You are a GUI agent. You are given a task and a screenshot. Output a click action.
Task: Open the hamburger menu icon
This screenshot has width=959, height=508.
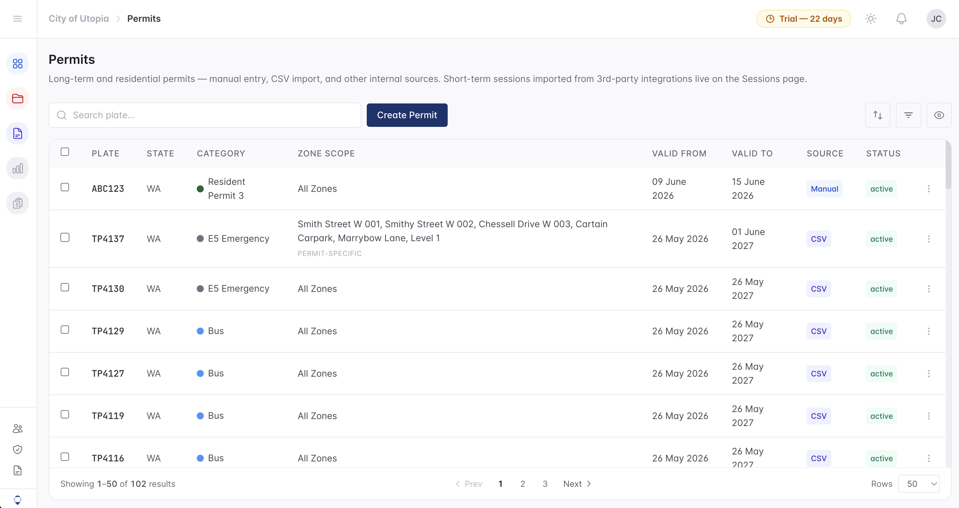point(18,19)
